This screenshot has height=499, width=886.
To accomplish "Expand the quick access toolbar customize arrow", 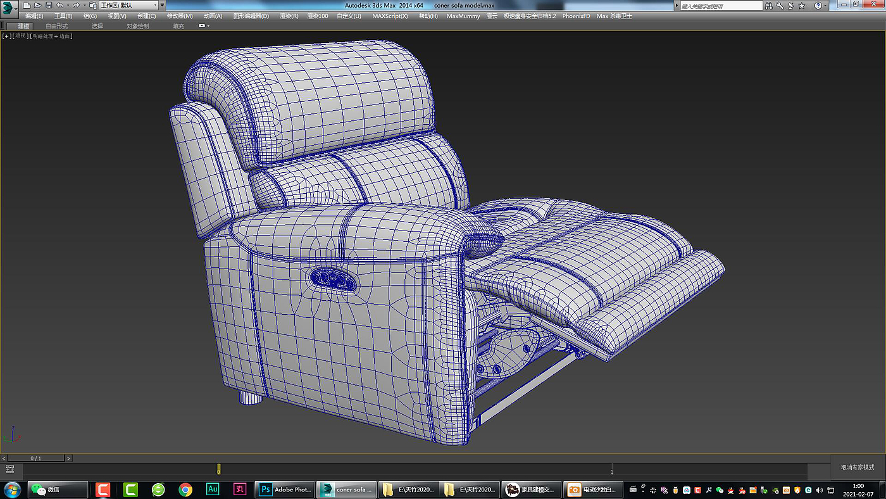I will tap(162, 6).
